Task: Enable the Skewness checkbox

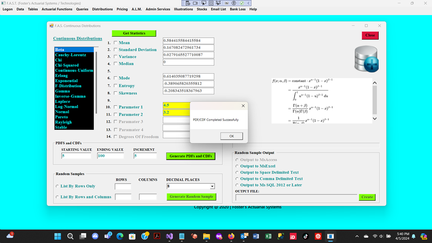Action: click(x=116, y=93)
